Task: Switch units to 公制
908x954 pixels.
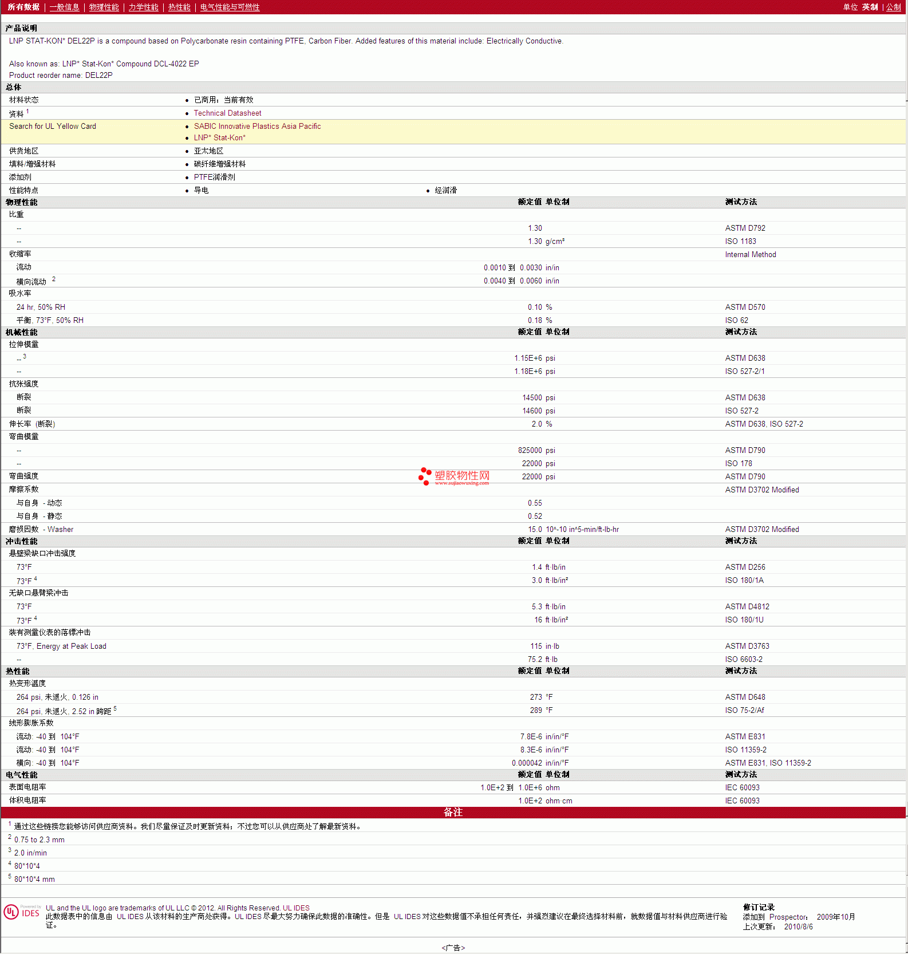Action: click(894, 7)
